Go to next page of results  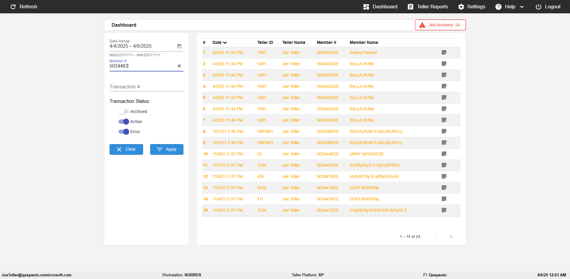[451, 237]
